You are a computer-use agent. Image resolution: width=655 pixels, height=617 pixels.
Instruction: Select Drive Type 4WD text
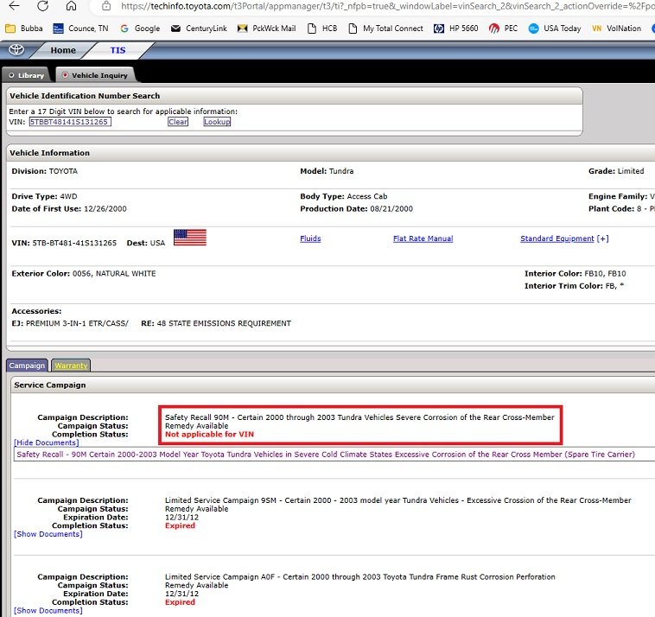click(68, 196)
